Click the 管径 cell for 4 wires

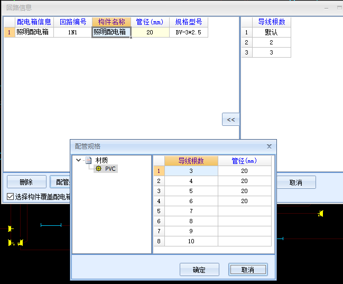[x=245, y=181]
